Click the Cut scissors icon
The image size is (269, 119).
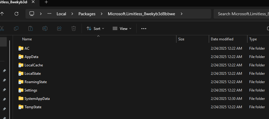pos(2,28)
